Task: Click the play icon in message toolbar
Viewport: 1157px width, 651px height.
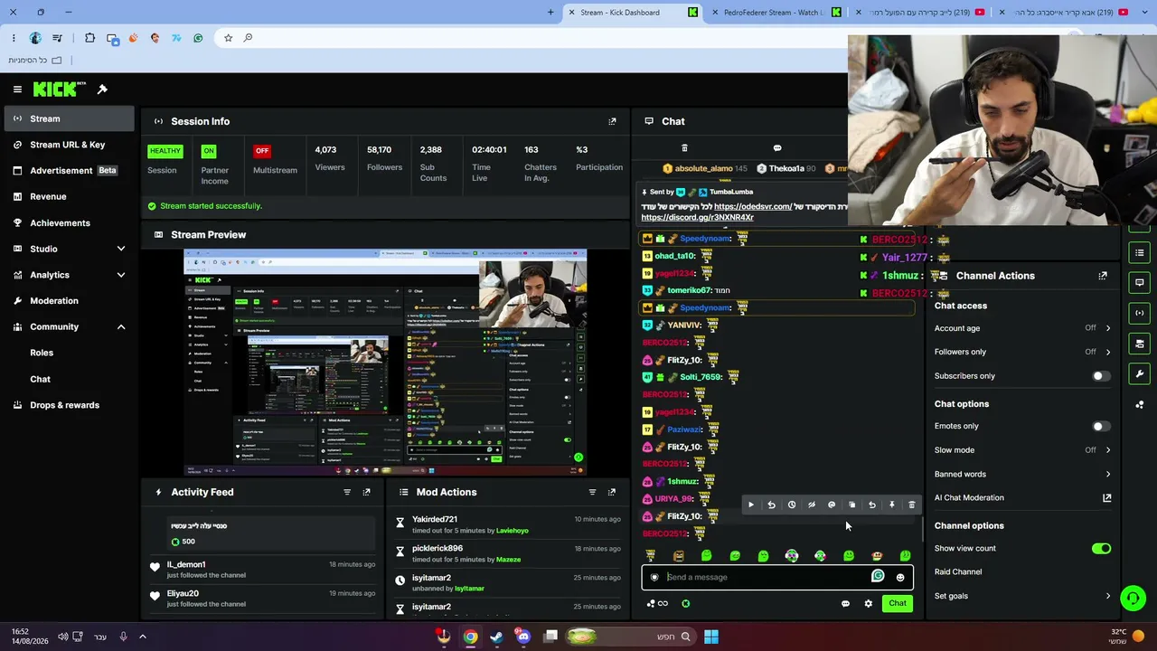Action: click(751, 505)
